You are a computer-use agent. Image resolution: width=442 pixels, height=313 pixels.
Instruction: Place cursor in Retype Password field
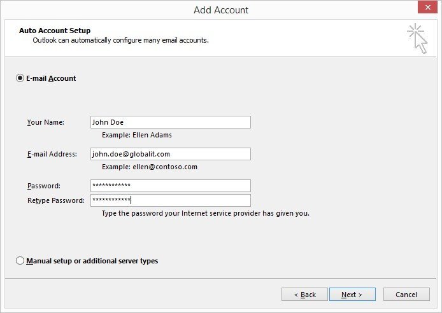pyautogui.click(x=170, y=200)
